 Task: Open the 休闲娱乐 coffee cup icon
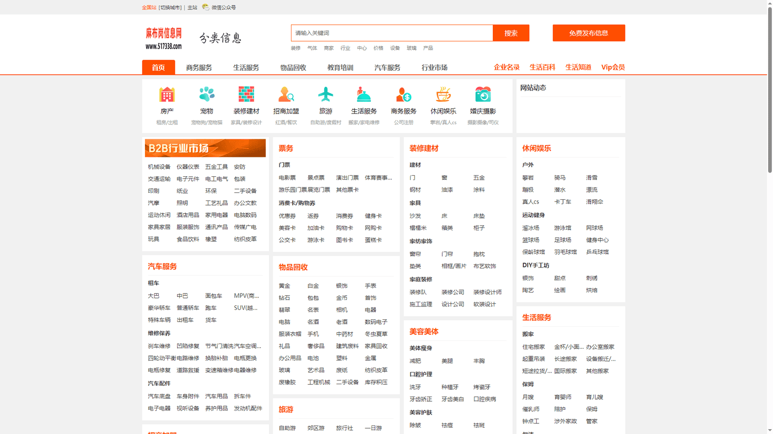click(443, 94)
